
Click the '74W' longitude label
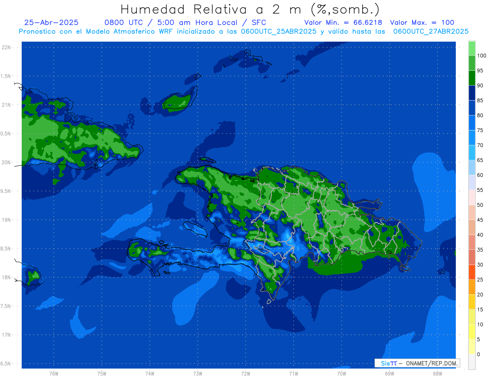click(x=150, y=373)
